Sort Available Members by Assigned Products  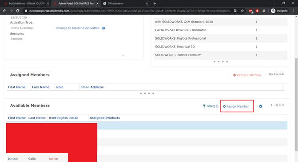click(105, 117)
